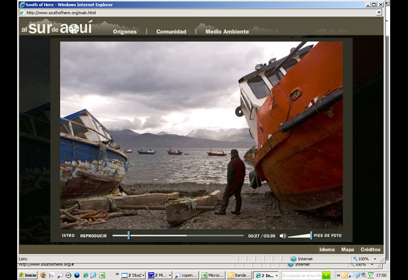Open the Orígenes menu
The width and height of the screenshot is (408, 280).
(x=125, y=32)
